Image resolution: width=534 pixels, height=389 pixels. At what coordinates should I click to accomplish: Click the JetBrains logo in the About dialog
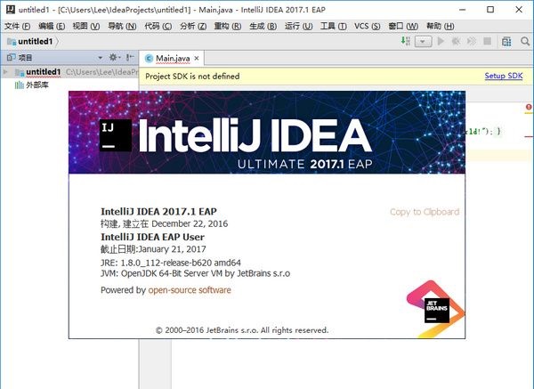tap(436, 309)
